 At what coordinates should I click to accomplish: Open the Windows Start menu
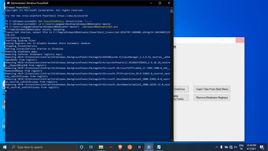click(5, 147)
